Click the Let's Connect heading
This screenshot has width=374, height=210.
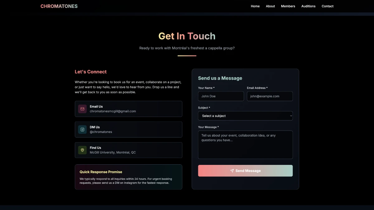point(91,72)
